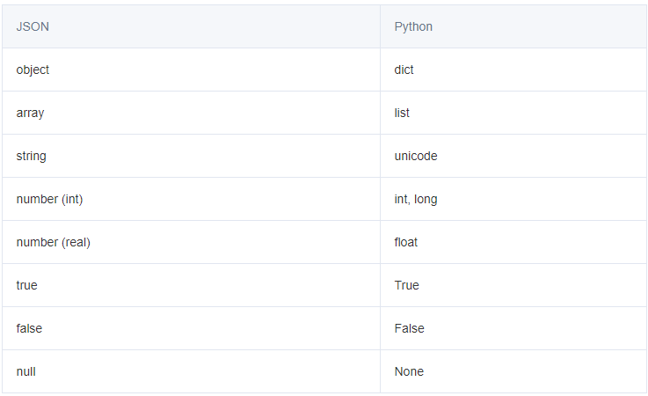Viewport: 648px width, 396px height.
Task: Select the capitalized 'False' Python cell
Action: 410,328
